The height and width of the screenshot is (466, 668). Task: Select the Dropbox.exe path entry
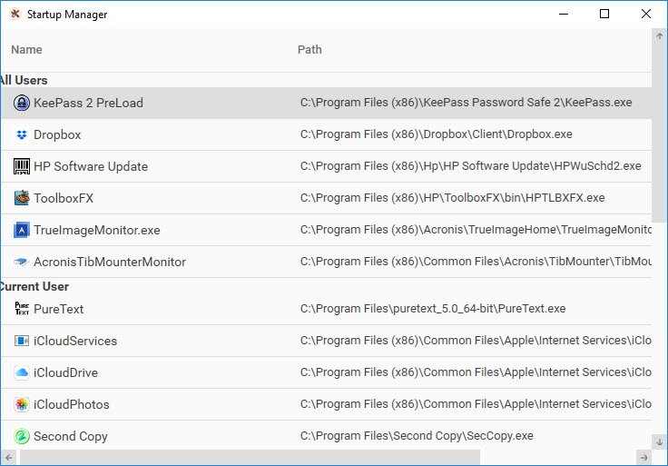[436, 134]
